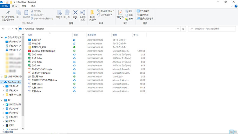Click Select all (すべて選択)
The image size is (238, 134).
(x=145, y=11)
